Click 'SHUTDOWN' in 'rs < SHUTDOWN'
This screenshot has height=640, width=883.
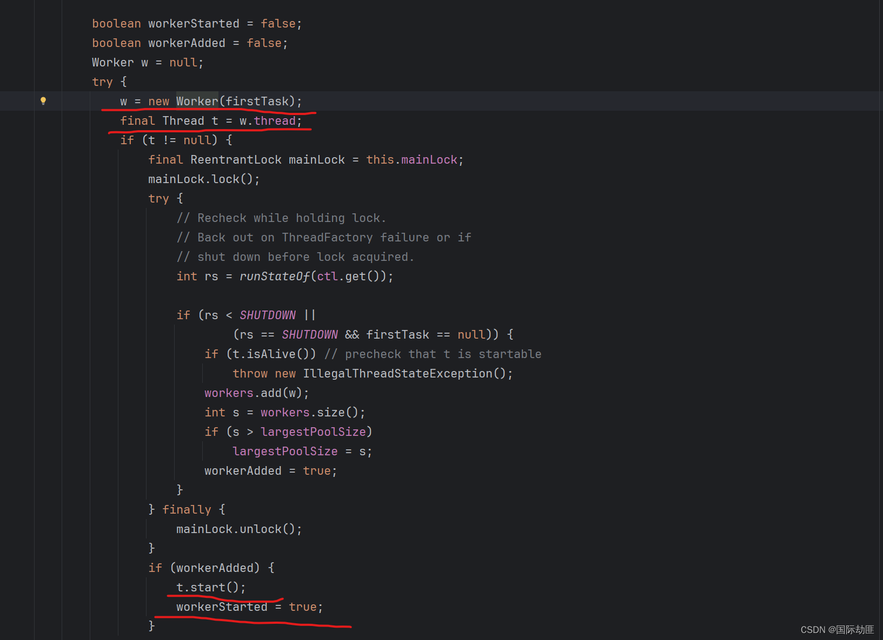point(268,315)
